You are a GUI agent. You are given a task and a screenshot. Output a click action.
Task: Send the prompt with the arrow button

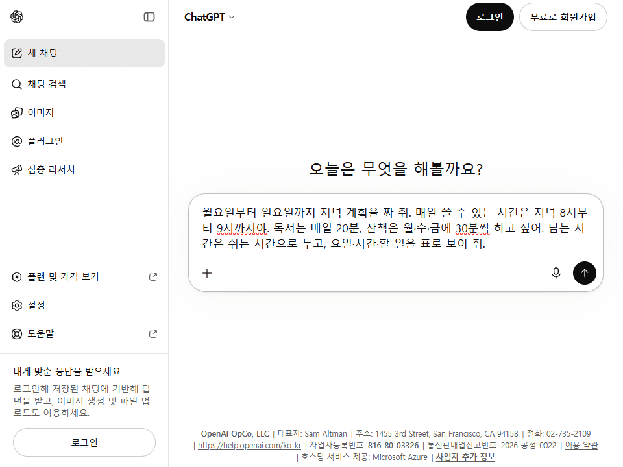click(585, 273)
